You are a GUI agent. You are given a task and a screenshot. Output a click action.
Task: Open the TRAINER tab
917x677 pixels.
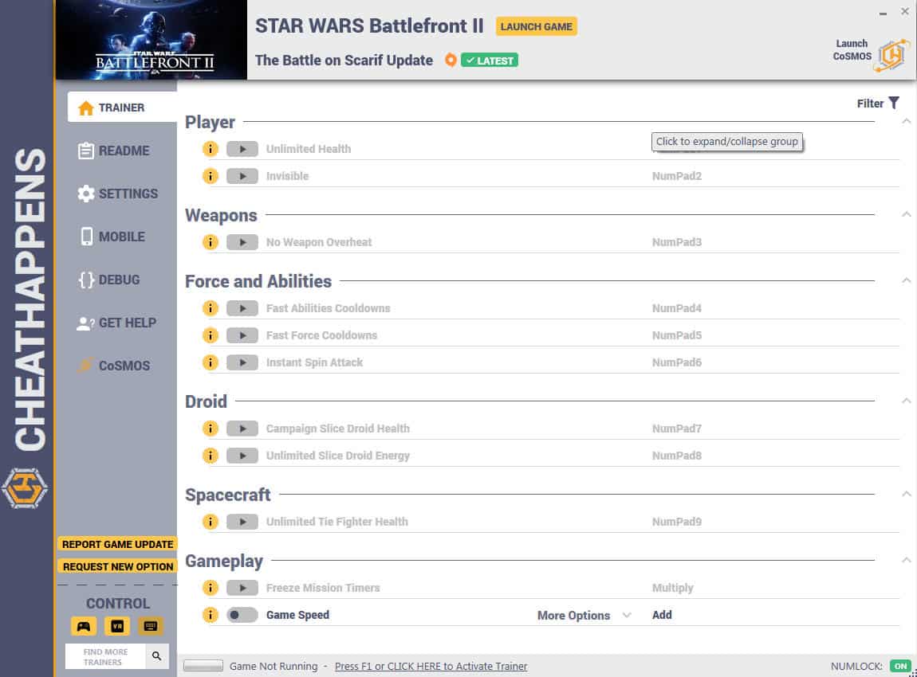click(x=122, y=108)
